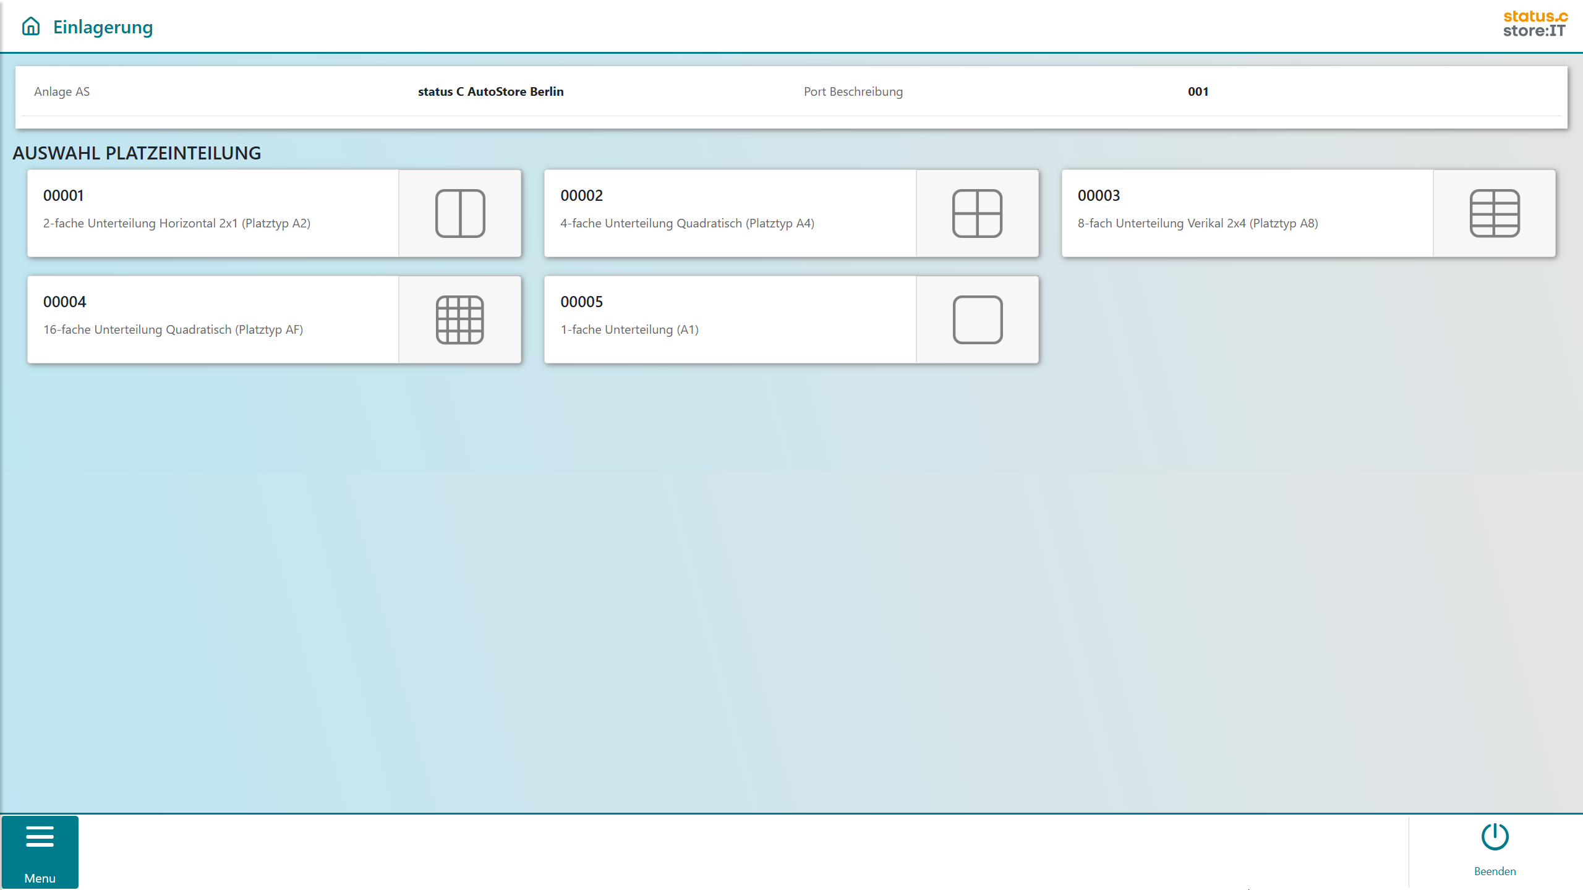Open the hamburger Menu icon
The height and width of the screenshot is (890, 1583).
[40, 837]
